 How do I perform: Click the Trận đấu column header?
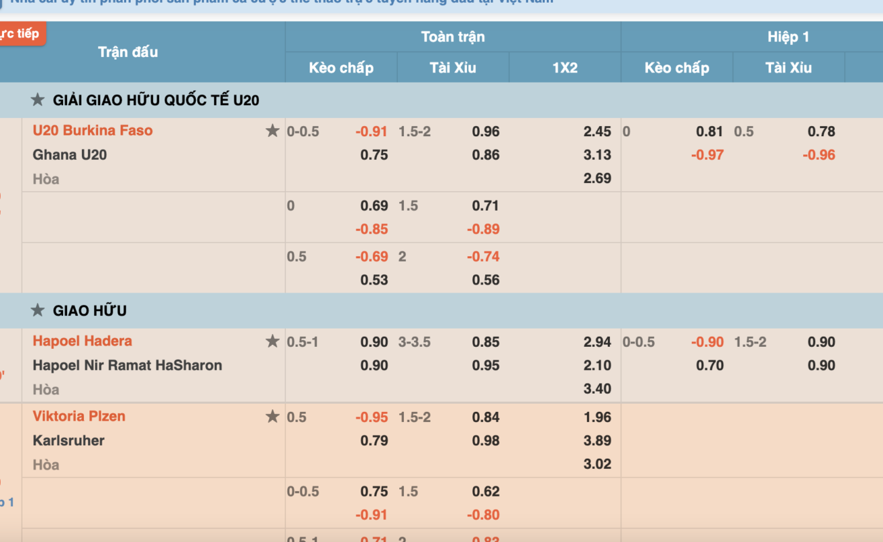pos(128,52)
